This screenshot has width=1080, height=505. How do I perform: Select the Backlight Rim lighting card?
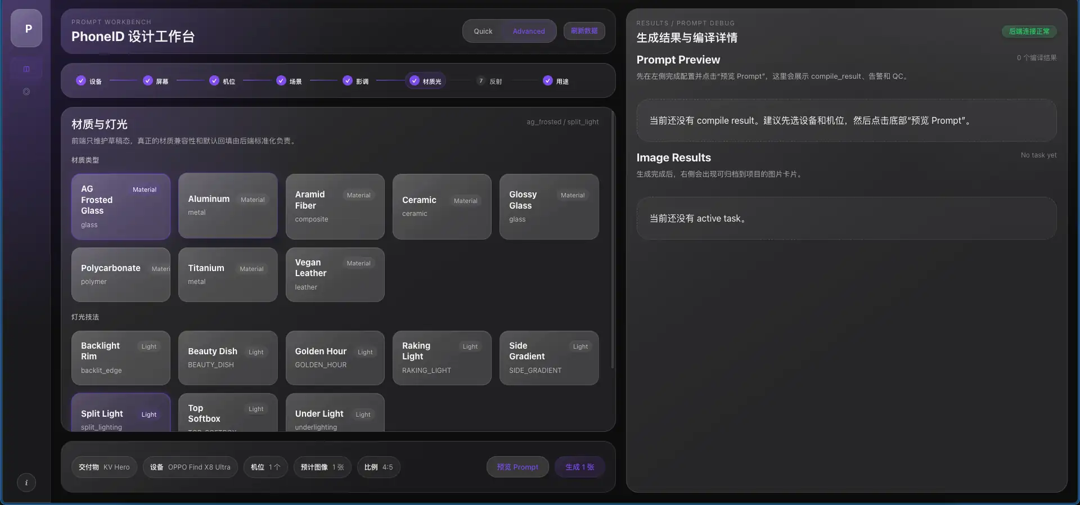[x=121, y=358]
